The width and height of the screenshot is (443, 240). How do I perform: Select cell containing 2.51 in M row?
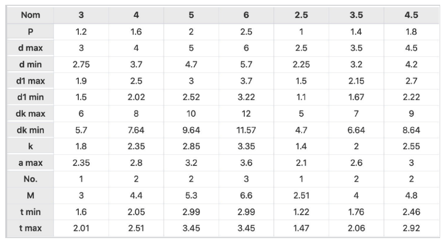pyautogui.click(x=301, y=196)
